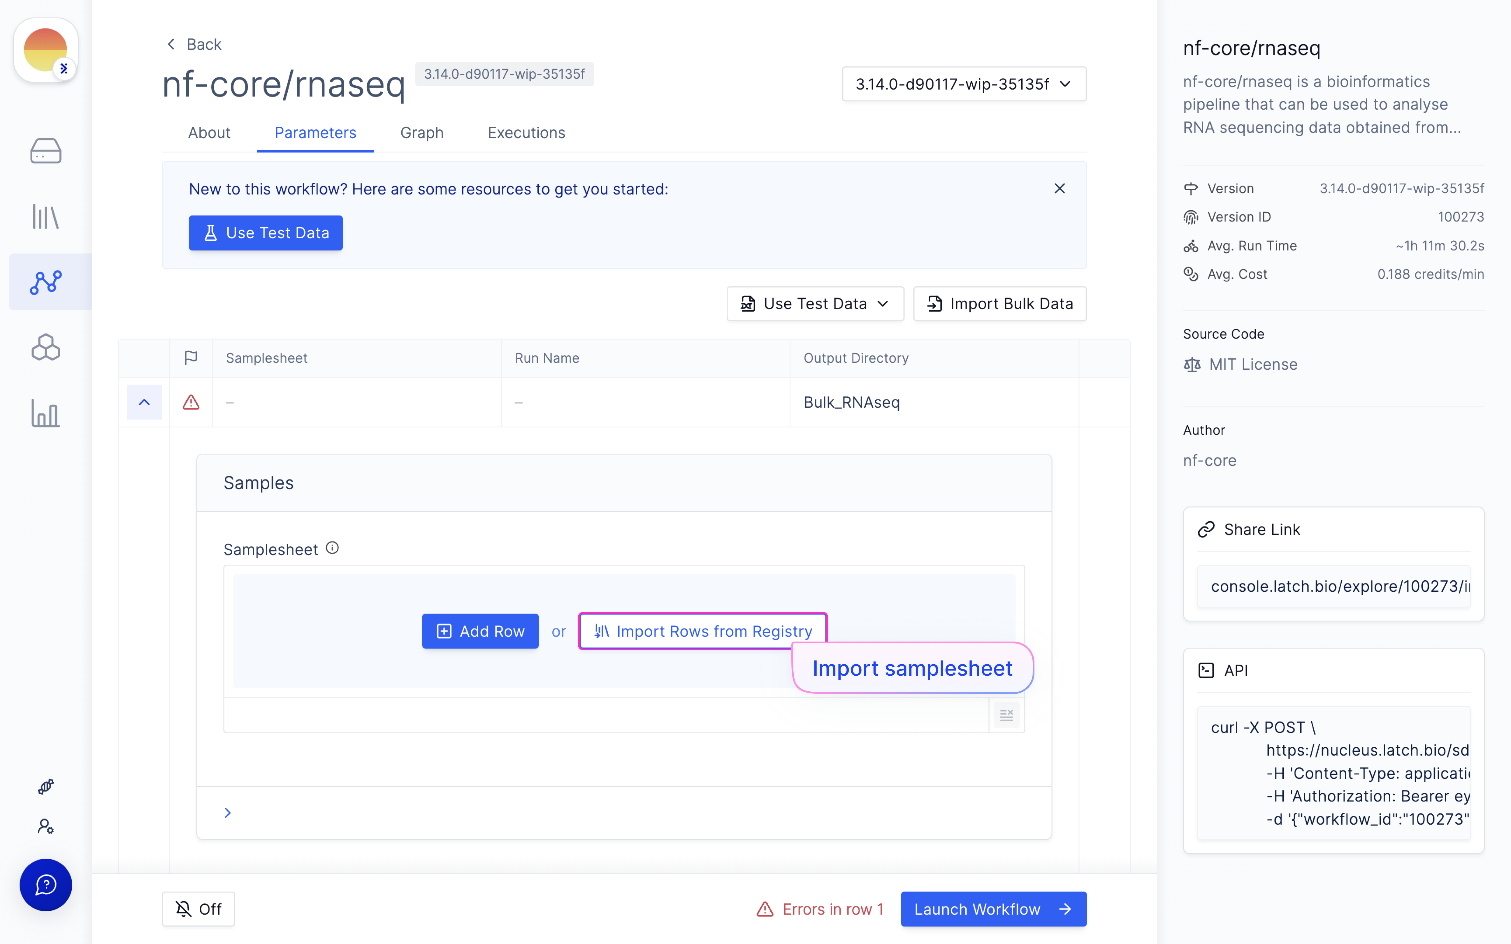Open the version selector dropdown
1511x944 pixels.
coord(963,84)
